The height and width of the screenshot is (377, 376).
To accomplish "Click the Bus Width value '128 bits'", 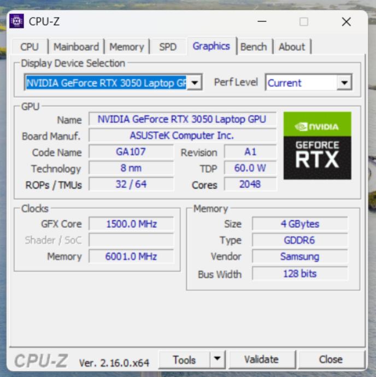I will coord(299,274).
